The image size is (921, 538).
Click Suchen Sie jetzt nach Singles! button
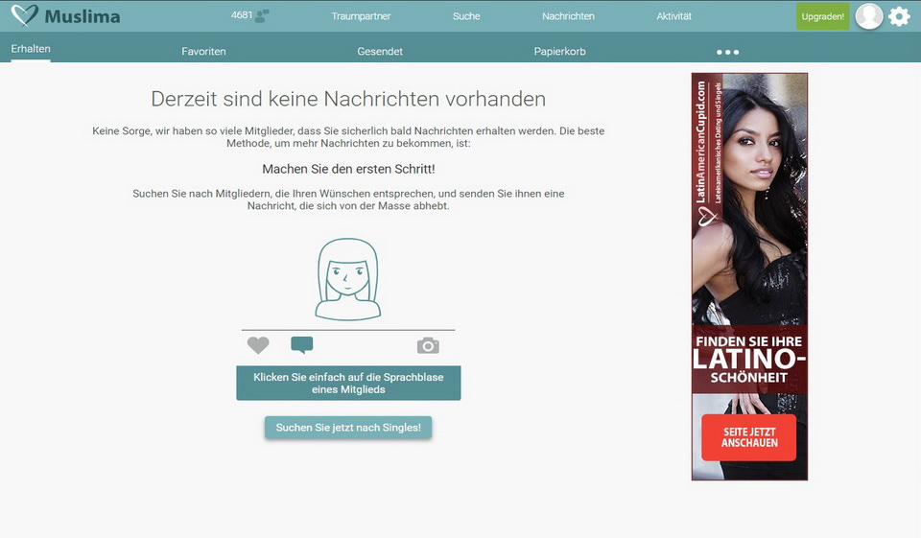click(348, 428)
